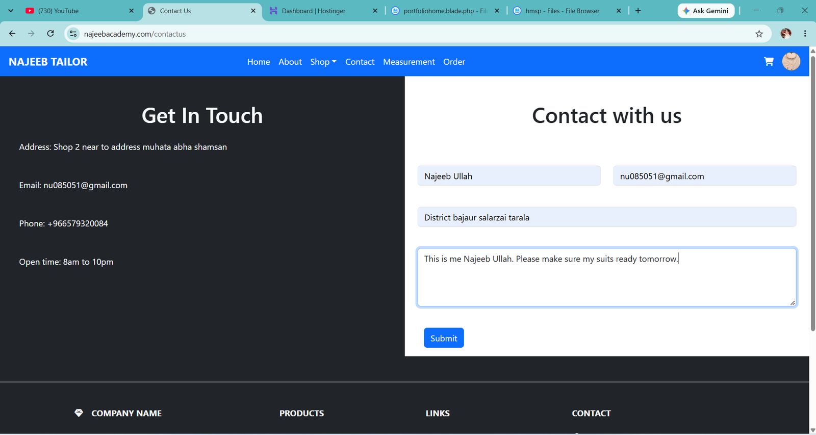Click the Ask Gemini button
Viewport: 816px width, 435px height.
coord(706,11)
